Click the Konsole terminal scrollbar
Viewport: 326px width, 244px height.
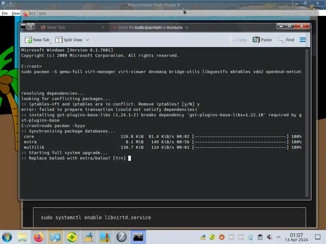(x=307, y=123)
